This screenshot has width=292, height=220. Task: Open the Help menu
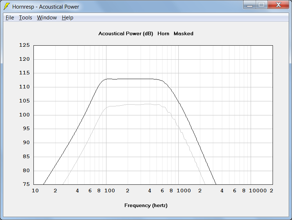(67, 18)
